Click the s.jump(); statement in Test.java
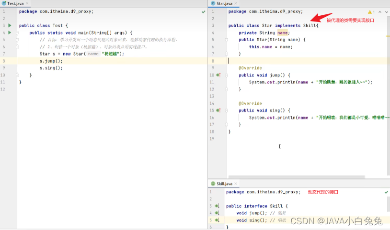This screenshot has height=230, width=390. pos(51,61)
